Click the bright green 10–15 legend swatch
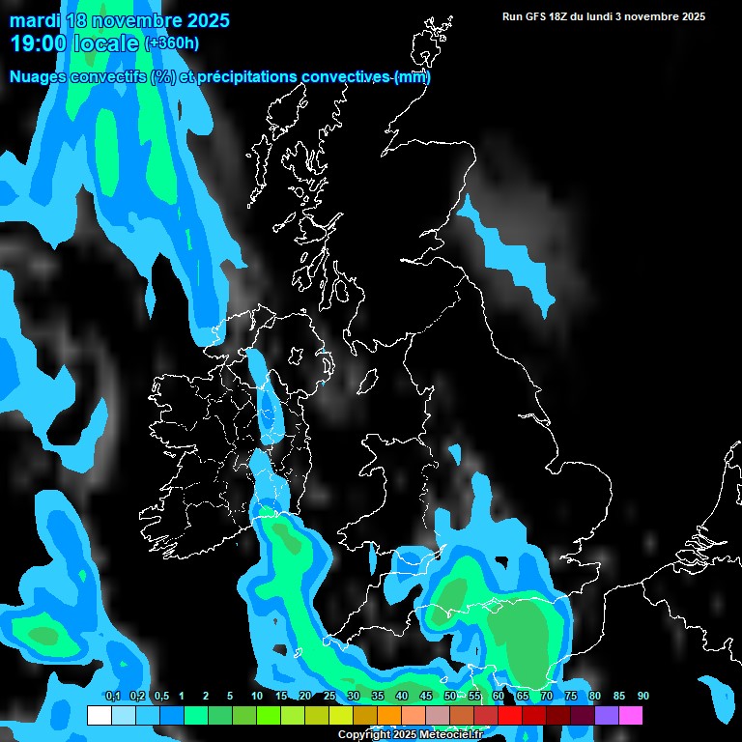Screen dimensions: 742x742 coord(269,716)
